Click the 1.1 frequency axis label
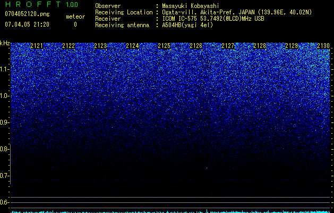Image resolution: width=334 pixels, height=213 pixels. [4, 69]
